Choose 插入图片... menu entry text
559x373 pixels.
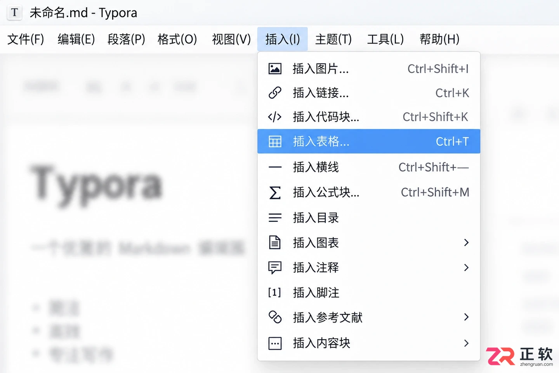[x=321, y=69]
